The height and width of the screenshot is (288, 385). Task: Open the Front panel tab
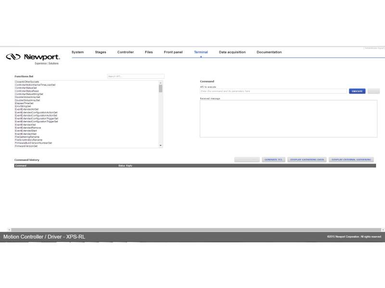click(x=173, y=52)
